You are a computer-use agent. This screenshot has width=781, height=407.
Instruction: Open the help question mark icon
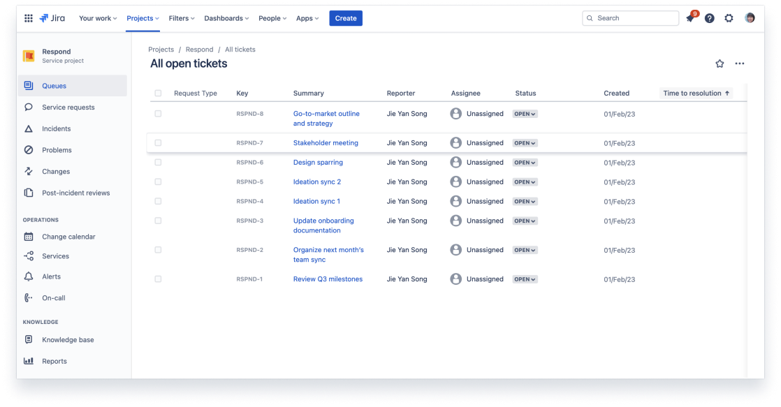point(709,18)
